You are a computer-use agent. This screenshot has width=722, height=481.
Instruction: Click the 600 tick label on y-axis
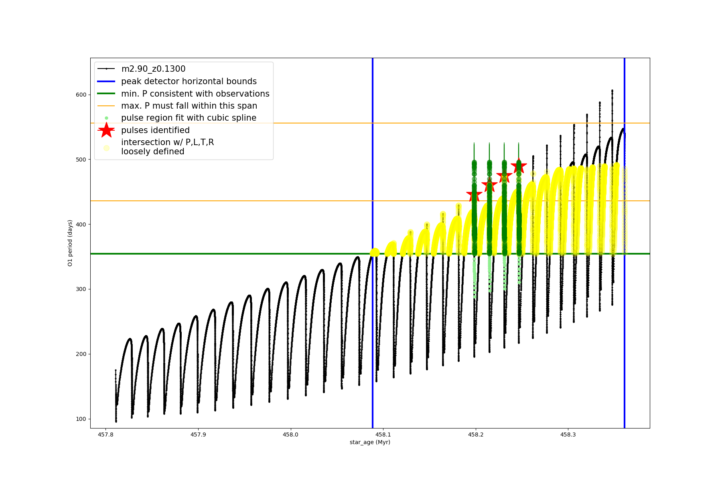pyautogui.click(x=81, y=95)
